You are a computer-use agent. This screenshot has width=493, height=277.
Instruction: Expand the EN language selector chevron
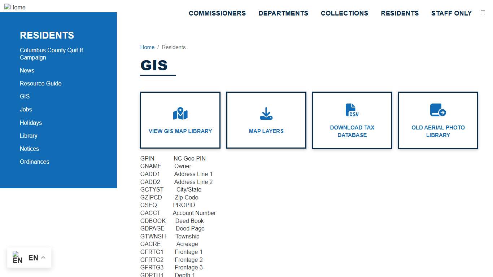[x=43, y=258]
